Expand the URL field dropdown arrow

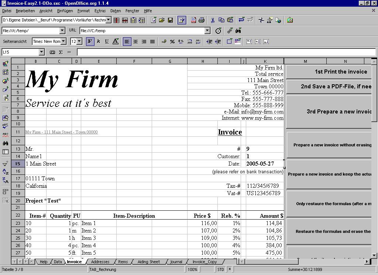click(x=207, y=31)
